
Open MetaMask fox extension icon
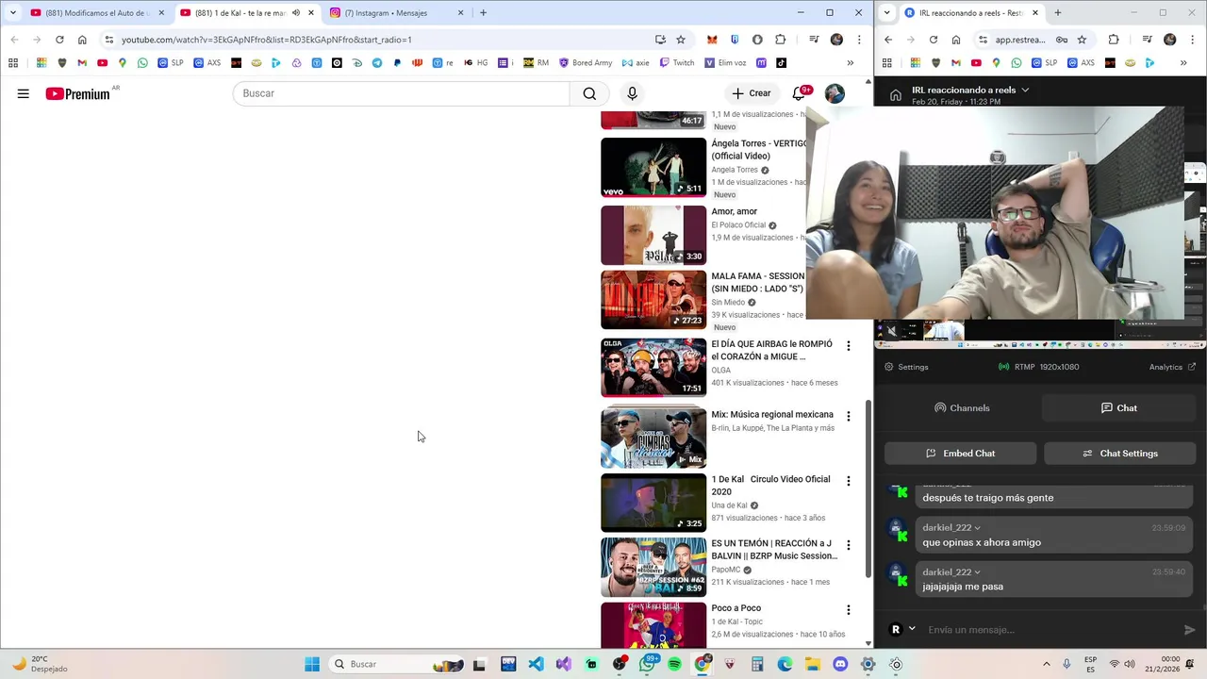(712, 40)
